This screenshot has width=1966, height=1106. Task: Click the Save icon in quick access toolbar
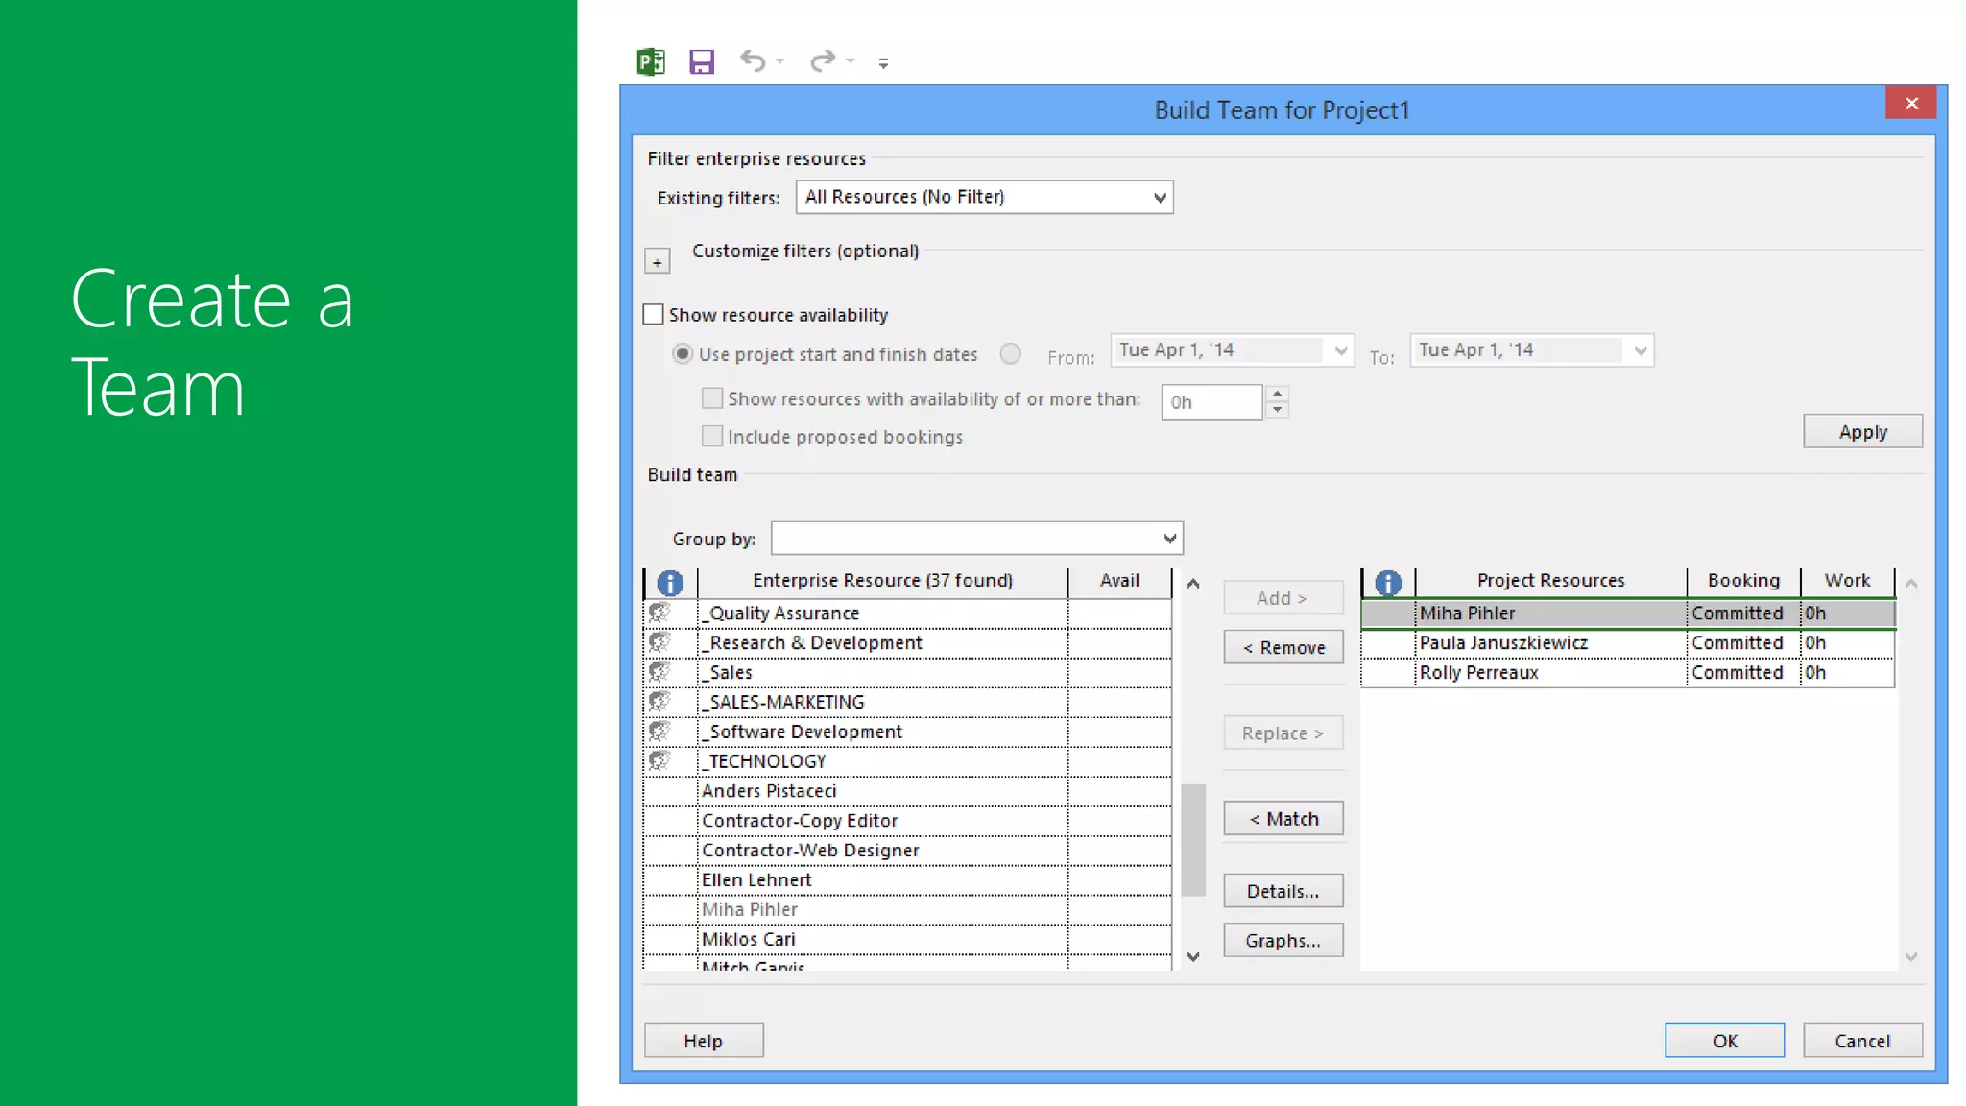(702, 62)
